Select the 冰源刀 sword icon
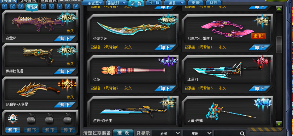 pyautogui.click(x=227, y=70)
